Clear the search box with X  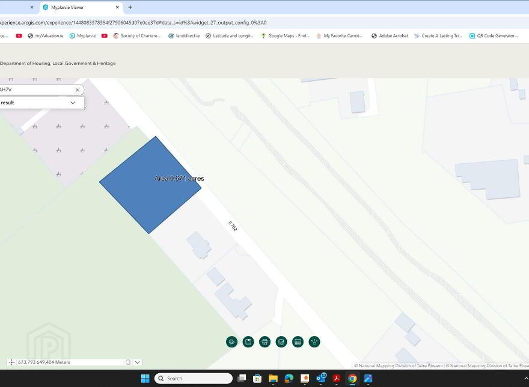click(78, 90)
